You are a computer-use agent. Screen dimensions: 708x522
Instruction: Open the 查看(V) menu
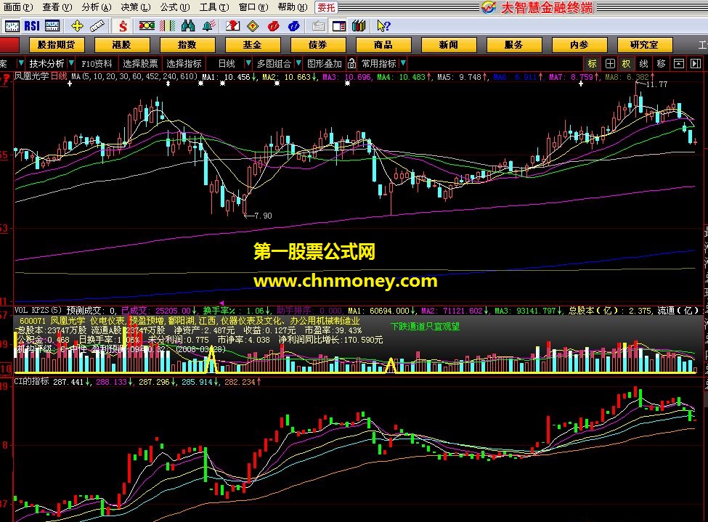(x=57, y=7)
